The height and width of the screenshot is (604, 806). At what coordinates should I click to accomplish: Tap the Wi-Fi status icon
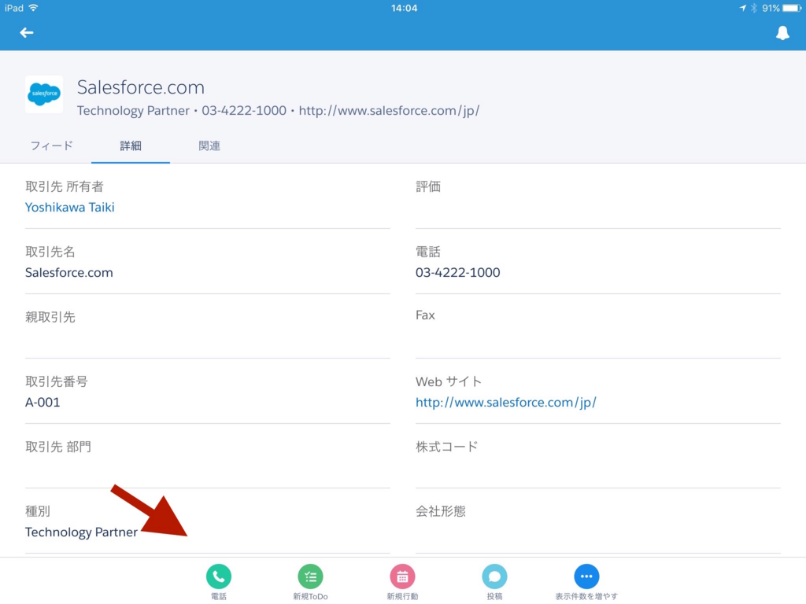[33, 8]
